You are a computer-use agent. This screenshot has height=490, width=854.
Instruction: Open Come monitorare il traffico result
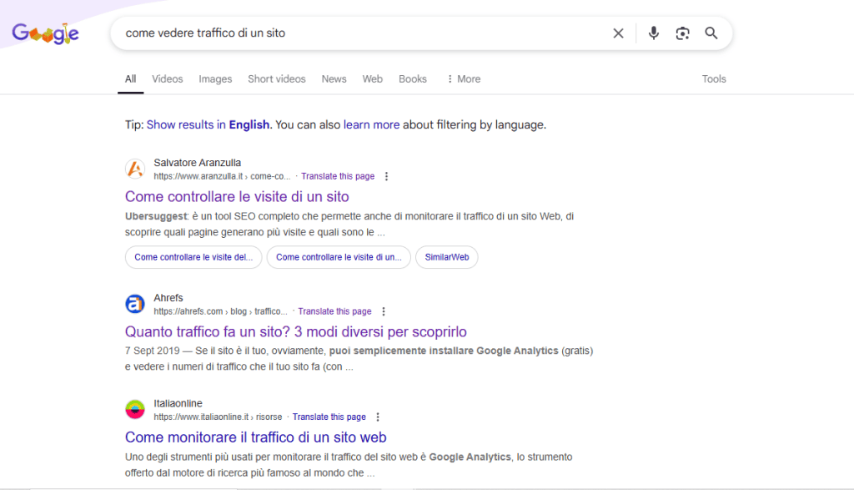(255, 437)
